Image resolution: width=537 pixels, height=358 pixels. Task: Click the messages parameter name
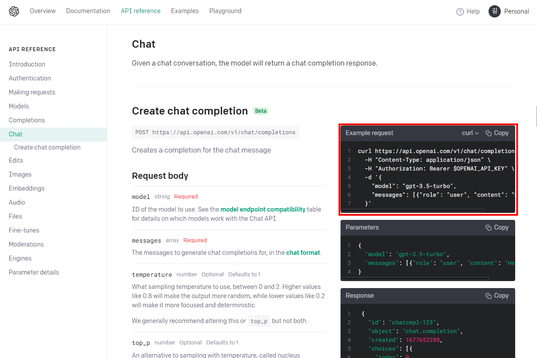point(147,240)
